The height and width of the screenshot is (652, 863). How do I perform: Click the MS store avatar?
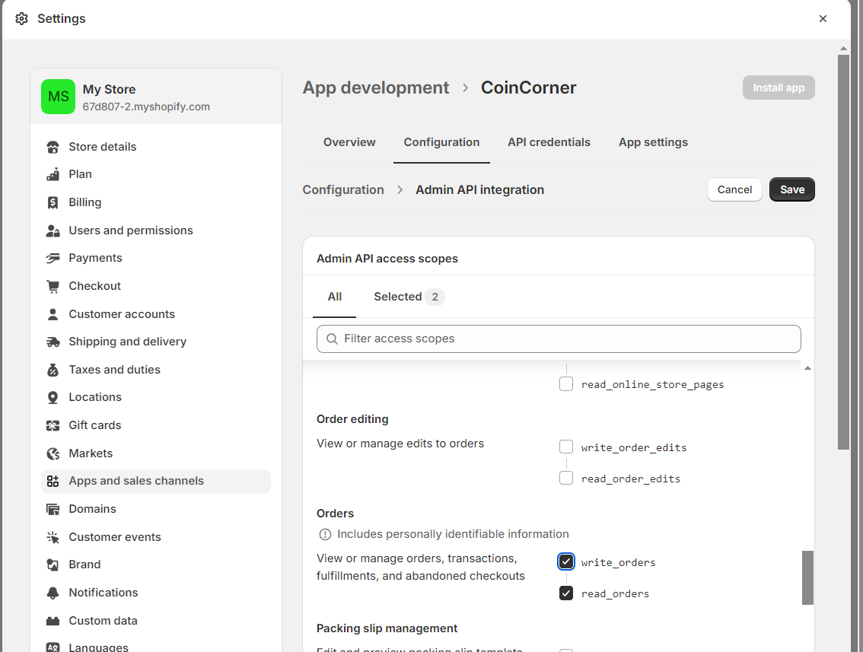[59, 97]
